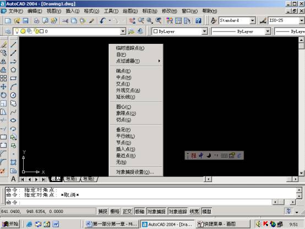
Task: Open the Standard text style dropdown
Action: 253,20
